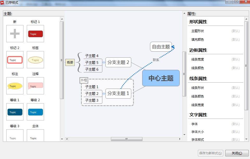Apply the 等级 2 blue topic style
The height and width of the screenshot is (159, 250).
click(35, 112)
